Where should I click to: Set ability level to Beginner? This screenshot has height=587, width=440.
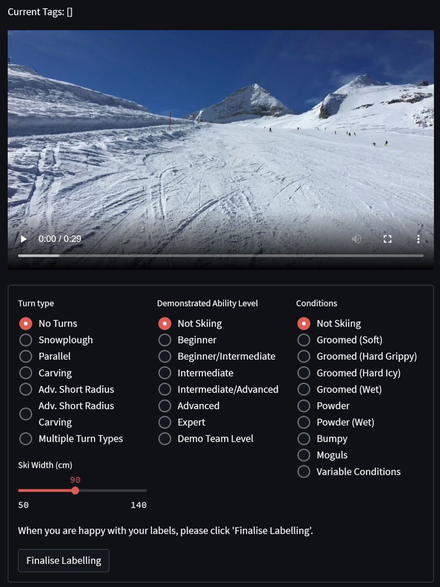tap(187, 340)
